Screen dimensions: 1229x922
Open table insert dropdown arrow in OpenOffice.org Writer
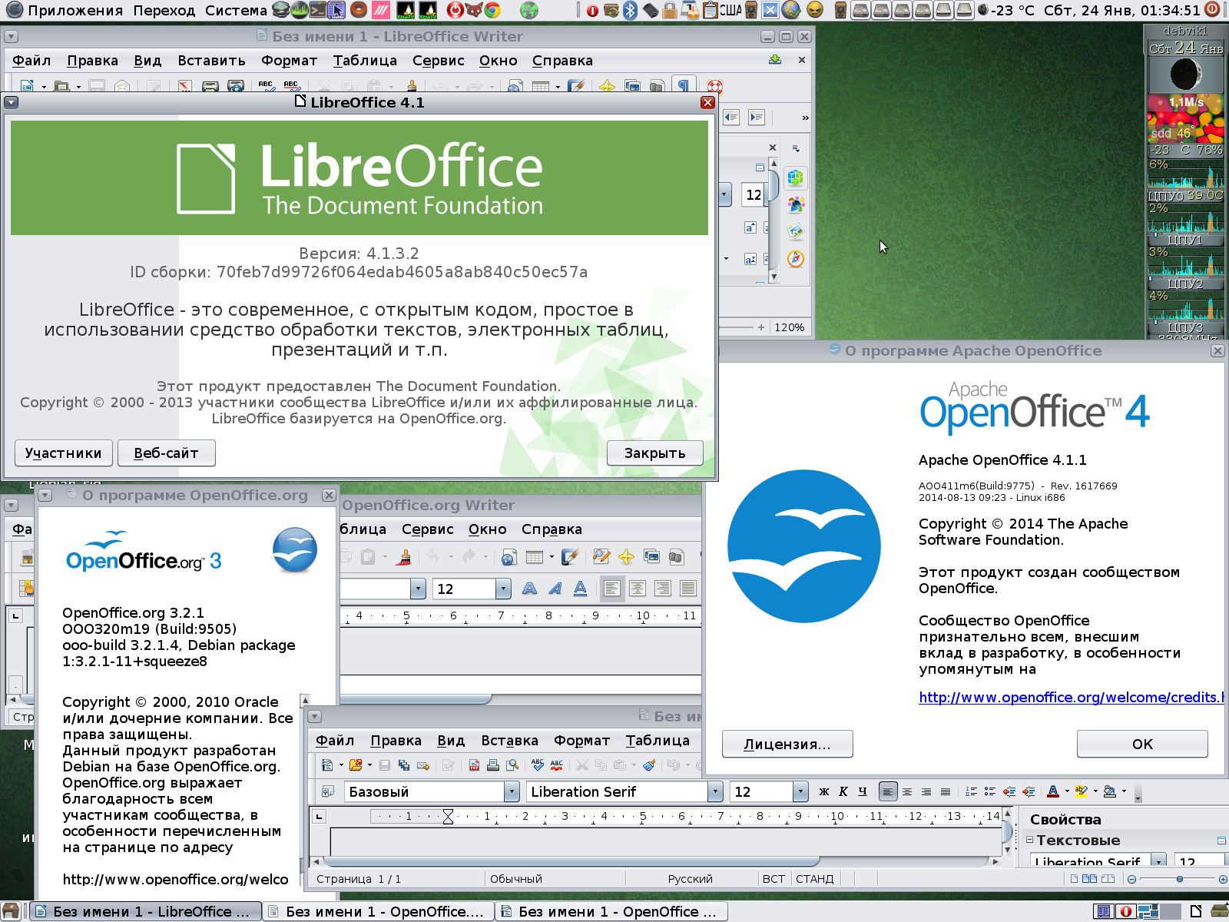click(552, 557)
